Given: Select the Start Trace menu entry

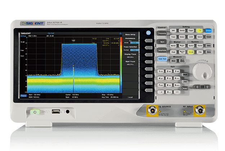Looking at the screenshot, I should (130, 63).
